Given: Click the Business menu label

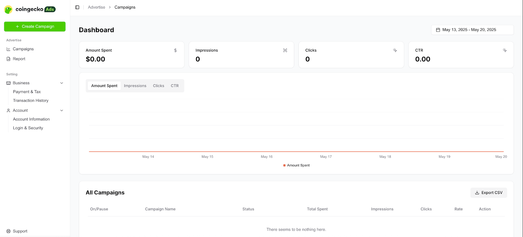Looking at the screenshot, I should click(21, 83).
